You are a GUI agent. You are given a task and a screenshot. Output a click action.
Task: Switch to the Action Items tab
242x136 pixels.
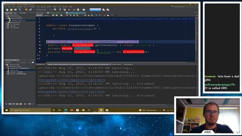[116, 65]
